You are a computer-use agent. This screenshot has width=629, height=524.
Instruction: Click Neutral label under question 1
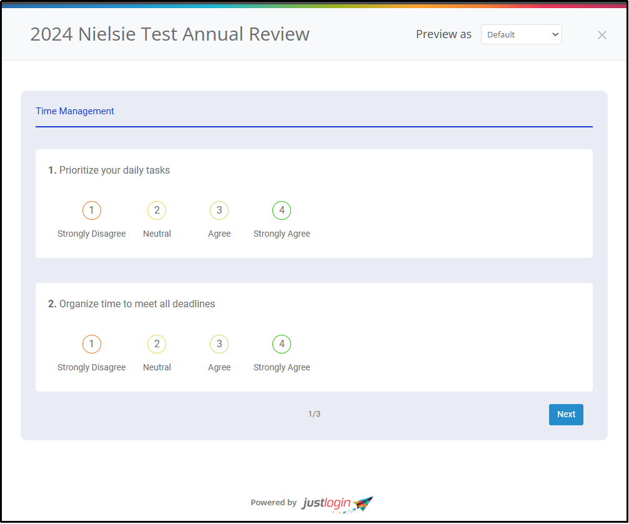157,234
